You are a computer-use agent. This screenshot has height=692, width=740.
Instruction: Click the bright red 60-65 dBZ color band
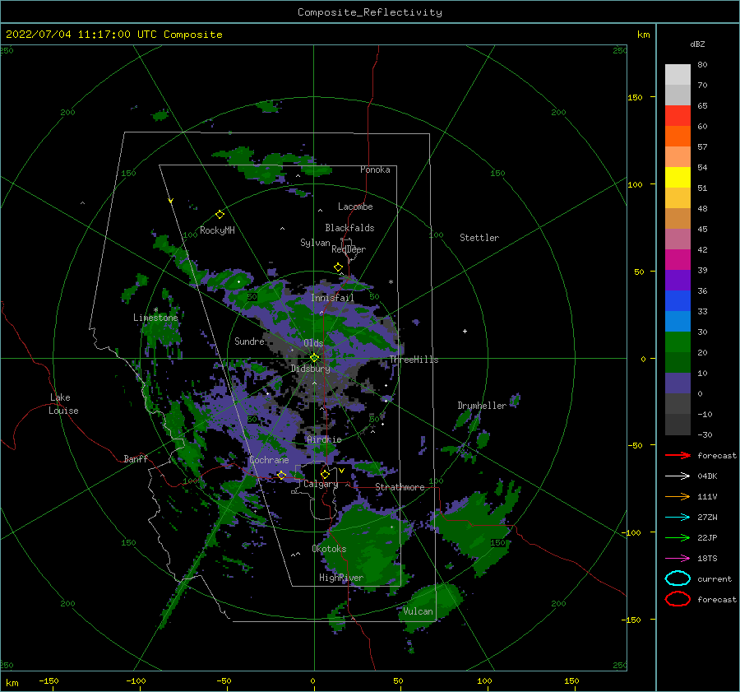[x=678, y=116]
